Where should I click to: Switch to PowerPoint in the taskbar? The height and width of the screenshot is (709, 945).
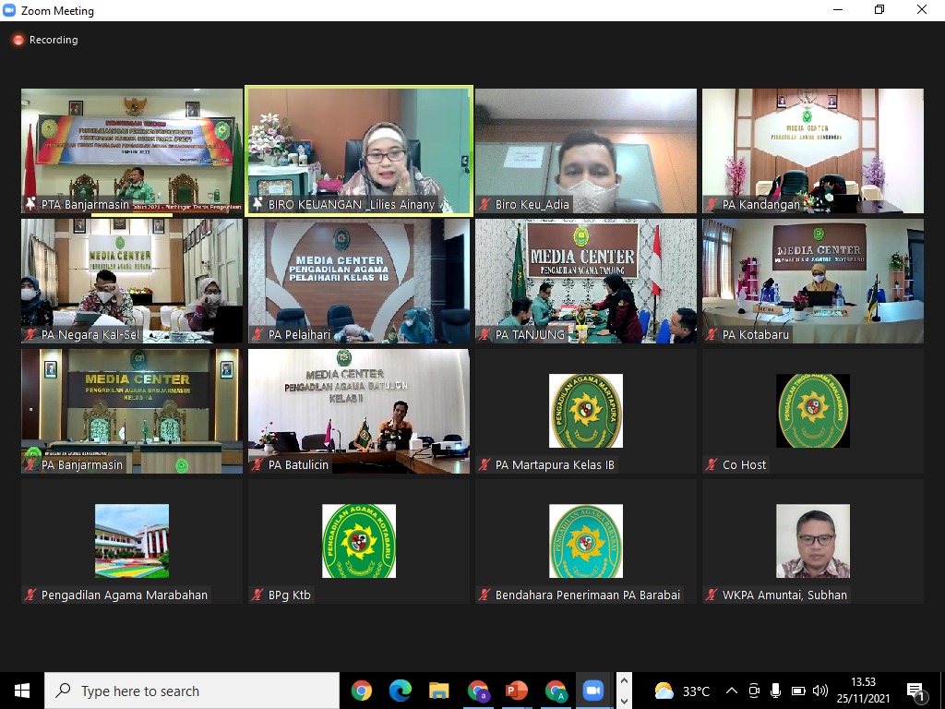[x=516, y=691]
